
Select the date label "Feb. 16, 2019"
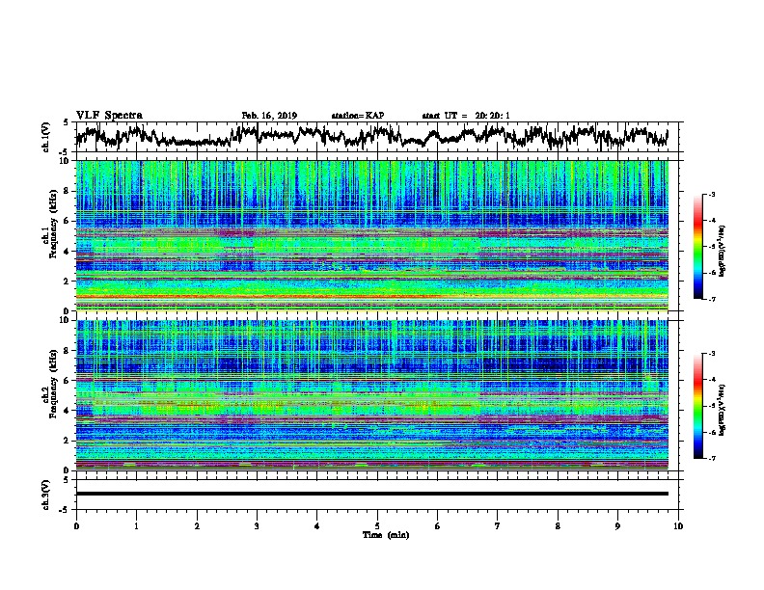click(x=269, y=116)
